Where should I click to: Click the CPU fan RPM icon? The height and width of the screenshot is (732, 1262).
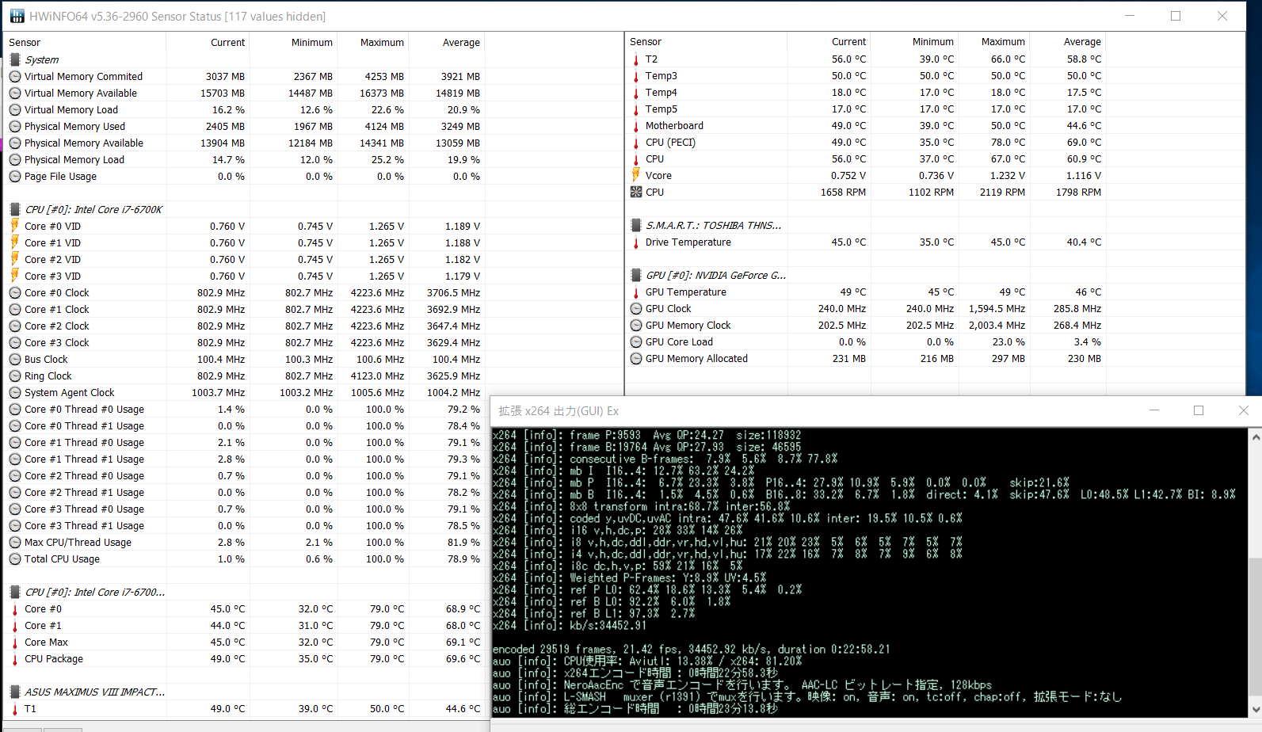coord(636,192)
